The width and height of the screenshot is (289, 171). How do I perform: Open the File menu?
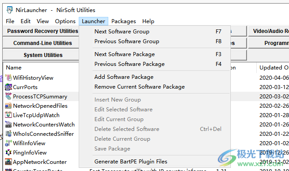(10, 21)
